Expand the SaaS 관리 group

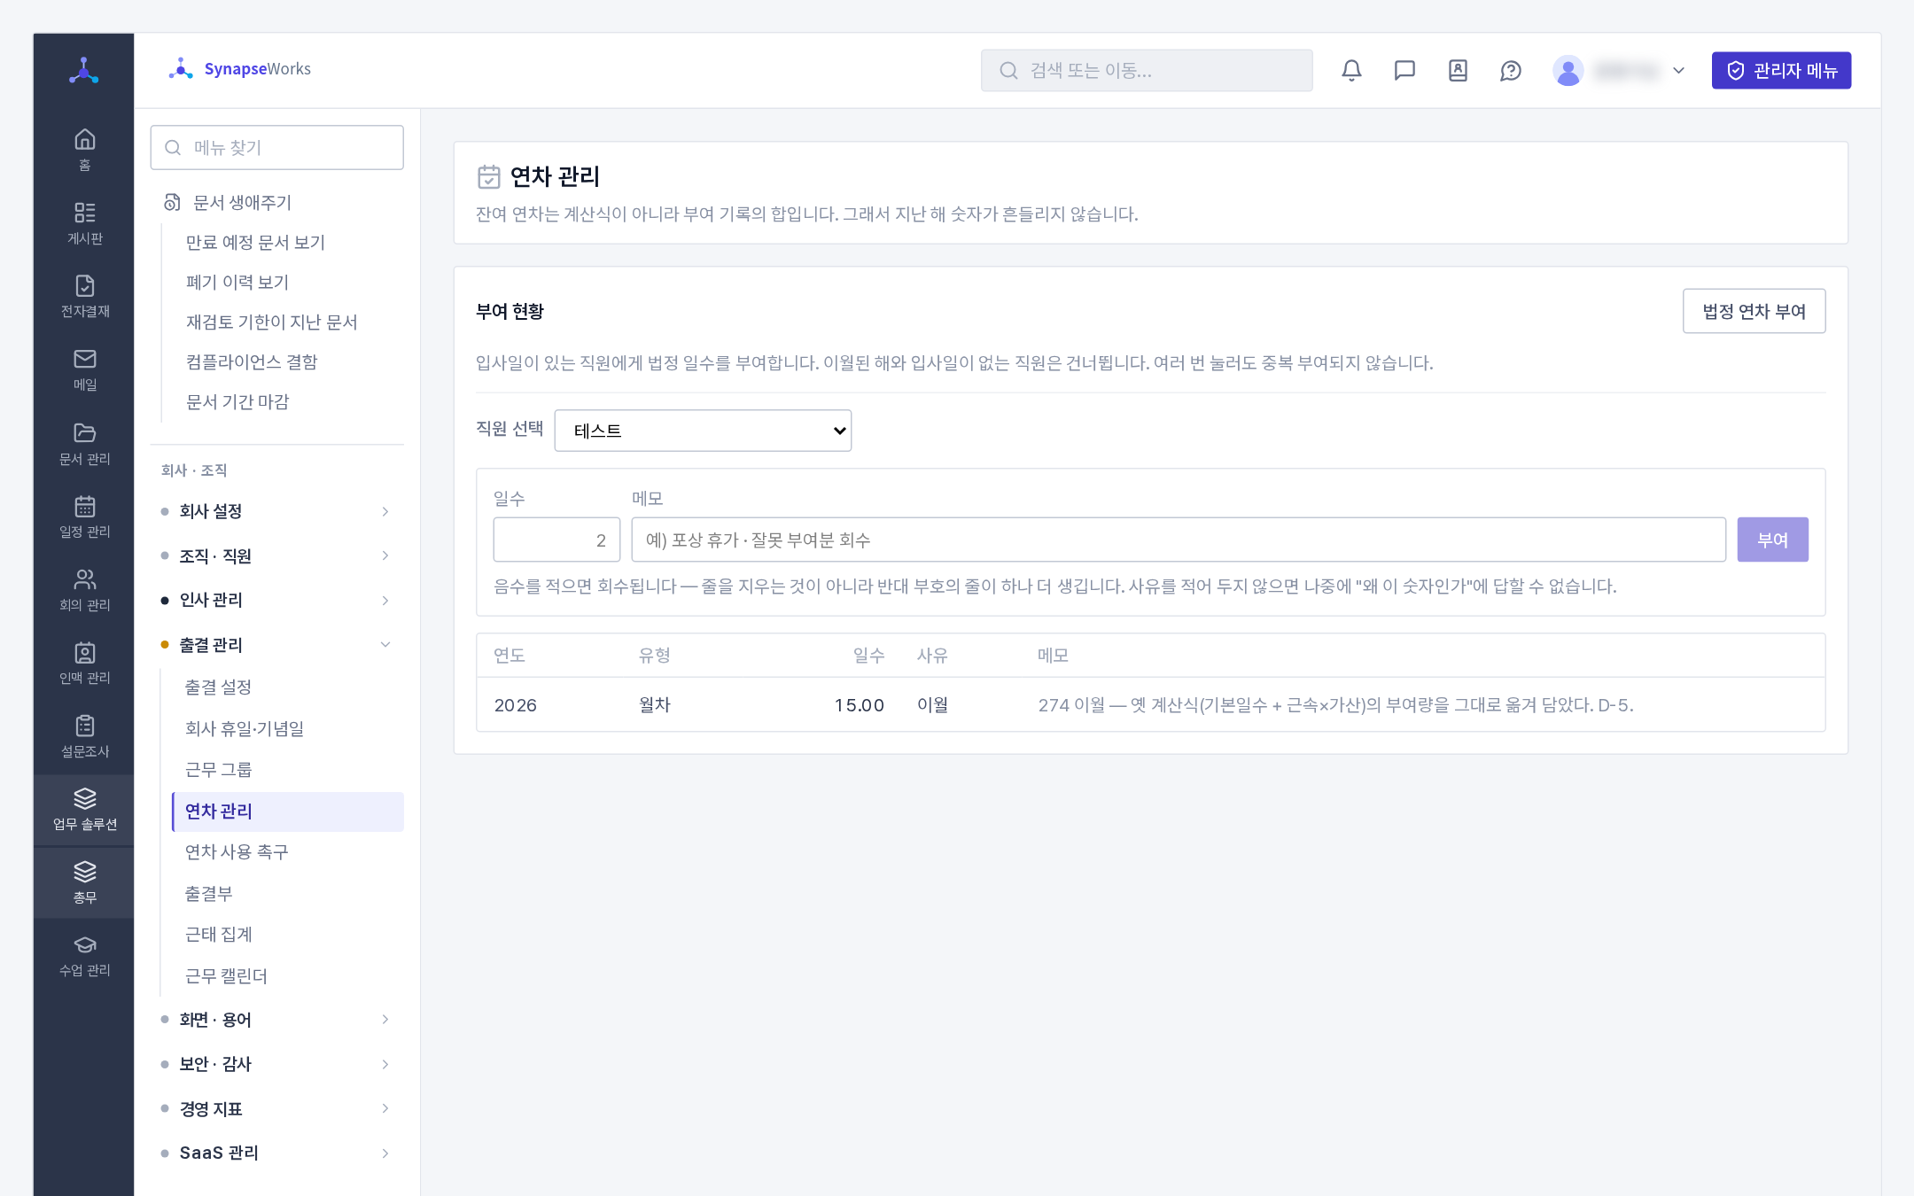coord(277,1153)
